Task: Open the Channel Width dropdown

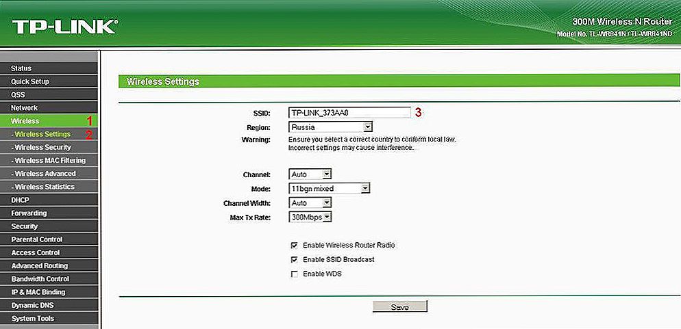Action: tap(310, 203)
